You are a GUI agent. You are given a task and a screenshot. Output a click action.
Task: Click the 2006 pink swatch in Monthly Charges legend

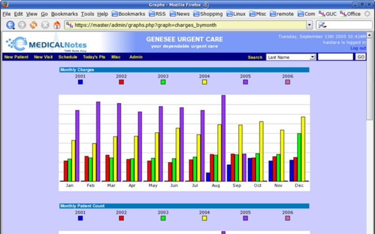287,82
